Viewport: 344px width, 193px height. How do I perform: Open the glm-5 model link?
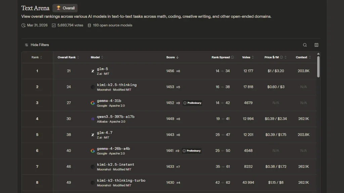pyautogui.click(x=102, y=69)
